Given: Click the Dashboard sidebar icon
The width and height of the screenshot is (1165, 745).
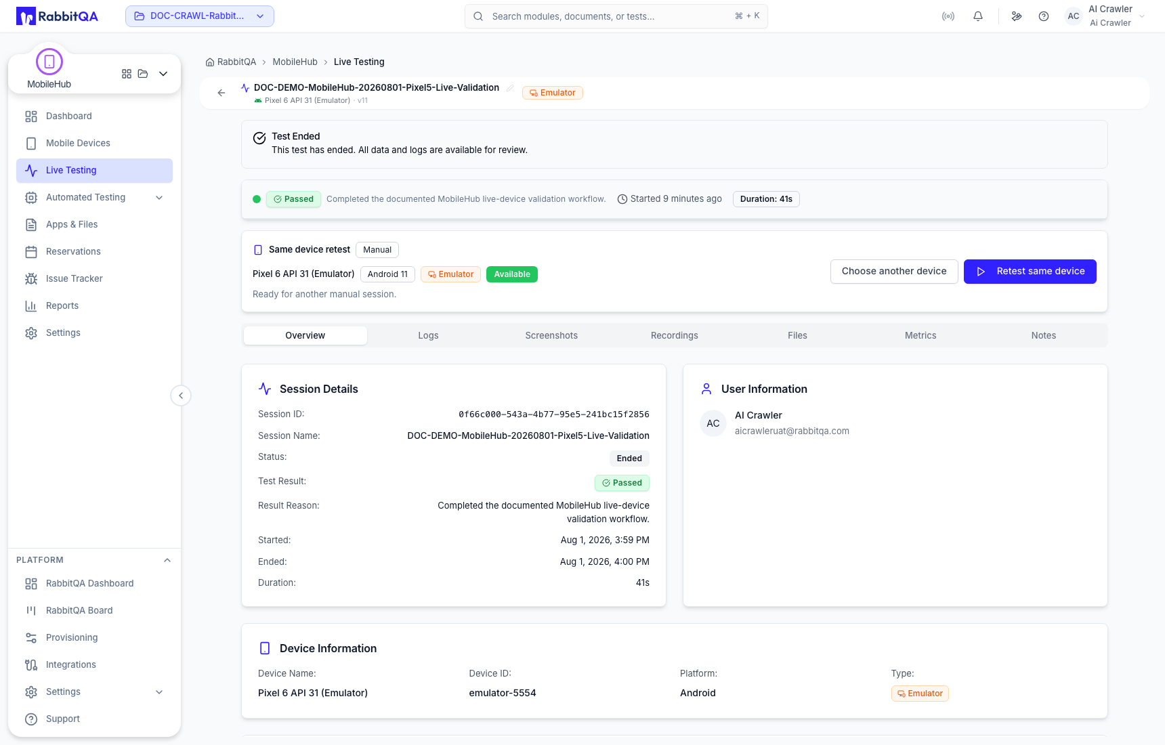Looking at the screenshot, I should tap(31, 116).
